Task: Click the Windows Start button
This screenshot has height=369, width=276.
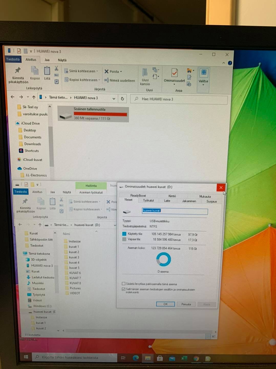Action: tap(26, 357)
